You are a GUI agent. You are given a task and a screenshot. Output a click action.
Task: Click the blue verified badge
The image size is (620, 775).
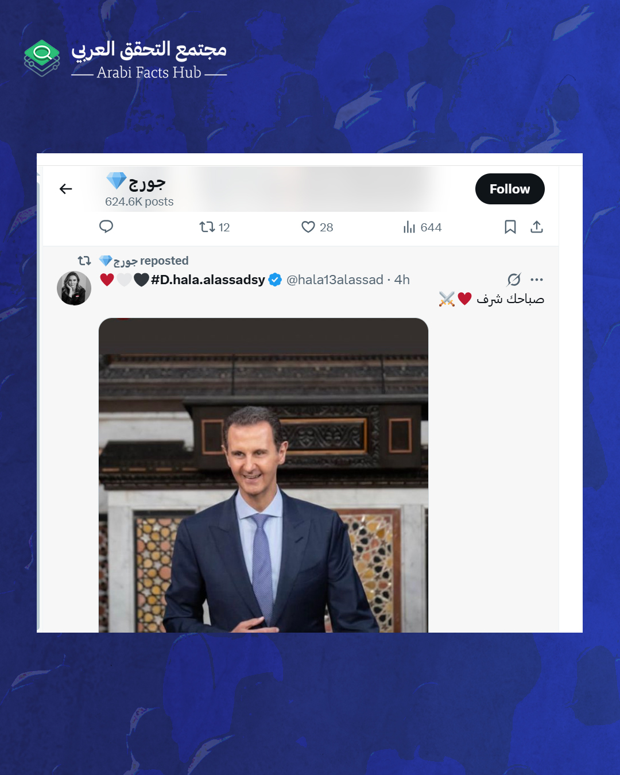coord(276,280)
